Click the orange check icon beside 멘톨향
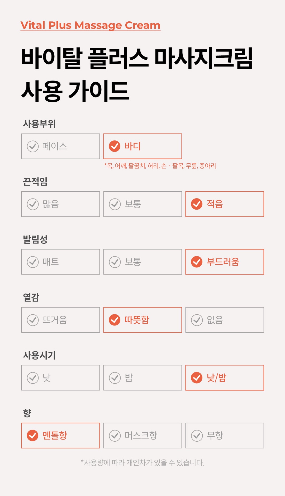The width and height of the screenshot is (285, 496). point(33,436)
